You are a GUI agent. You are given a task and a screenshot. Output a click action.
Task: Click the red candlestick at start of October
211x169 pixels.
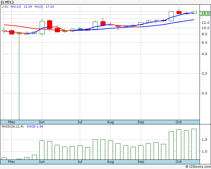pos(179,12)
